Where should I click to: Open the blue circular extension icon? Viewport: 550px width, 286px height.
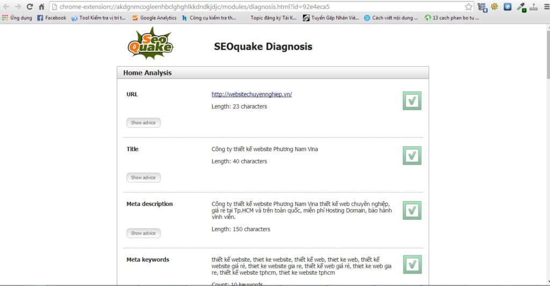(x=507, y=6)
